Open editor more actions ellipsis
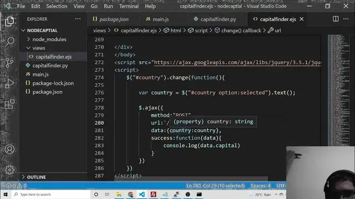 [x=346, y=19]
